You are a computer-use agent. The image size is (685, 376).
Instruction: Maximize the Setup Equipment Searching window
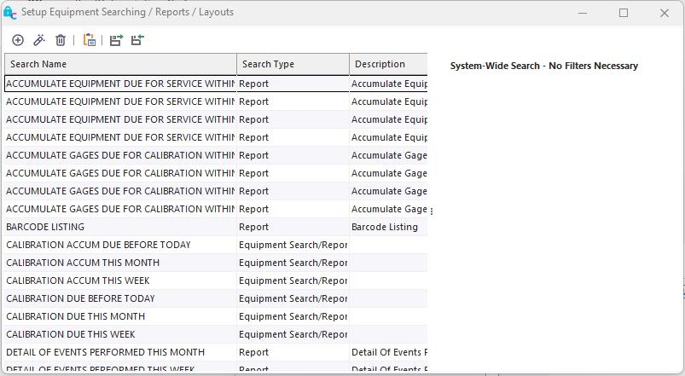click(624, 13)
